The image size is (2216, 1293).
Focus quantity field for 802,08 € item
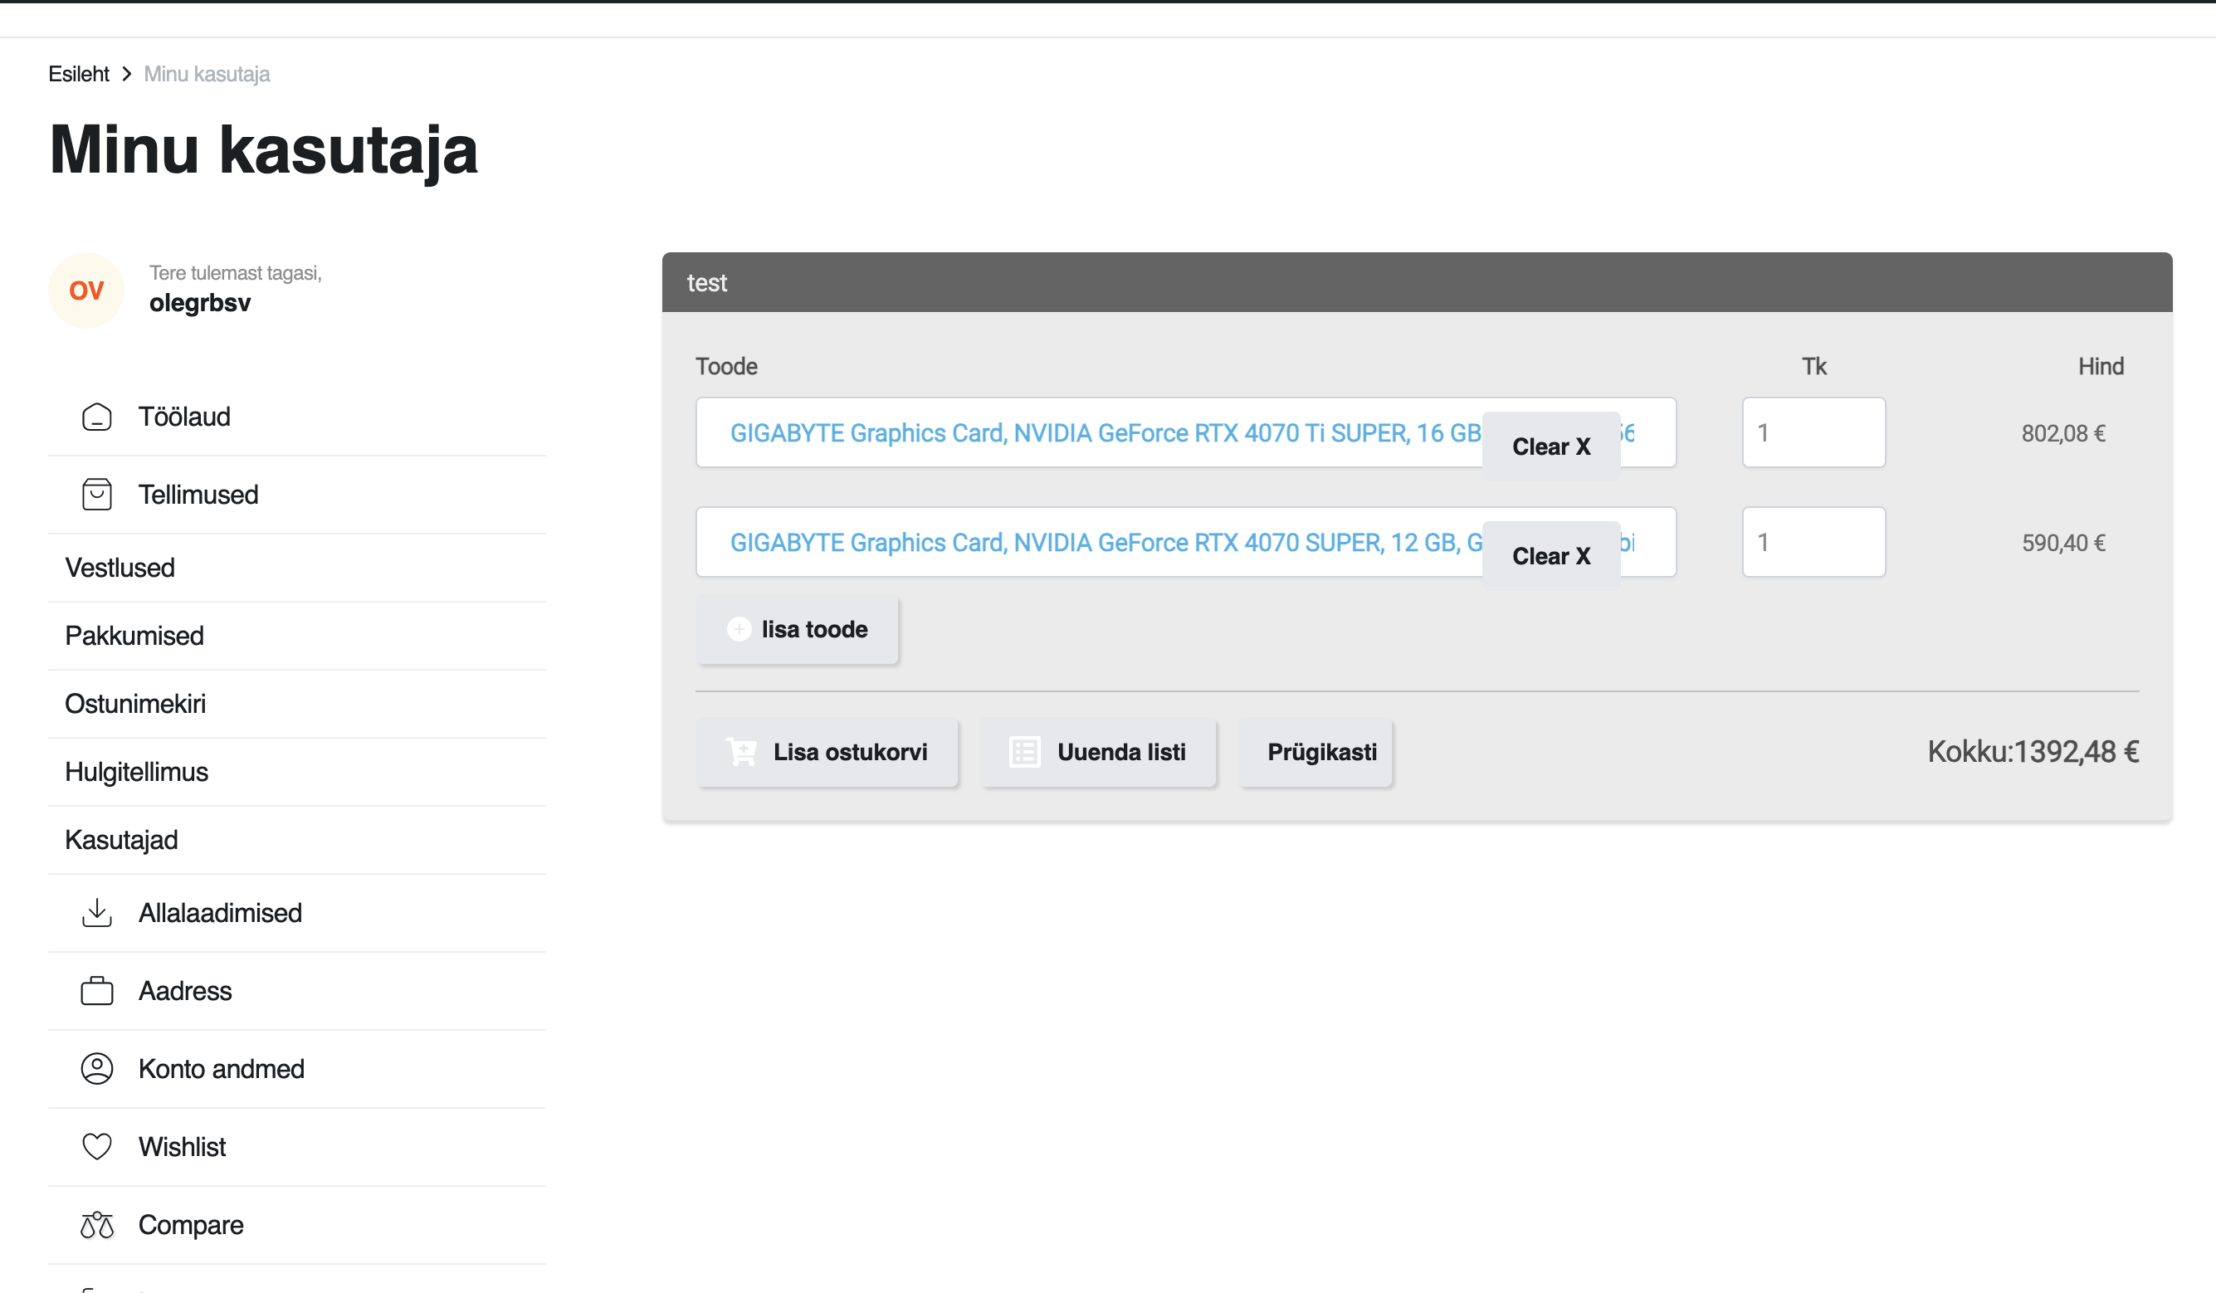(x=1813, y=432)
